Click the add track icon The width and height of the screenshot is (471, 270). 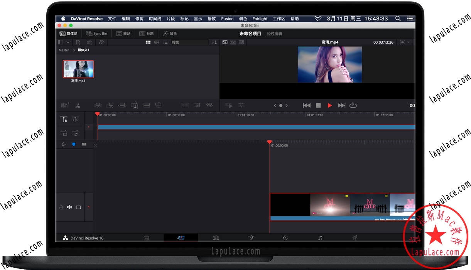(84, 144)
